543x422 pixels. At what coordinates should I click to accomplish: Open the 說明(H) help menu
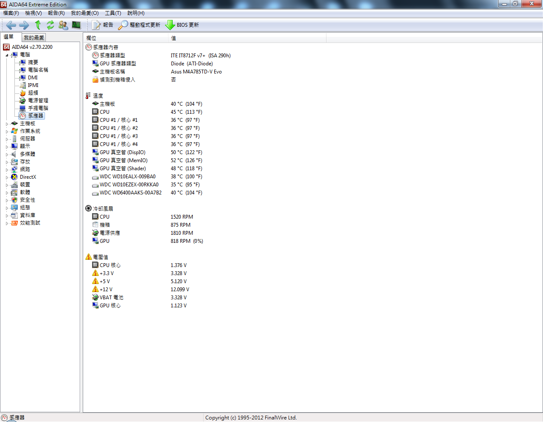coord(136,13)
